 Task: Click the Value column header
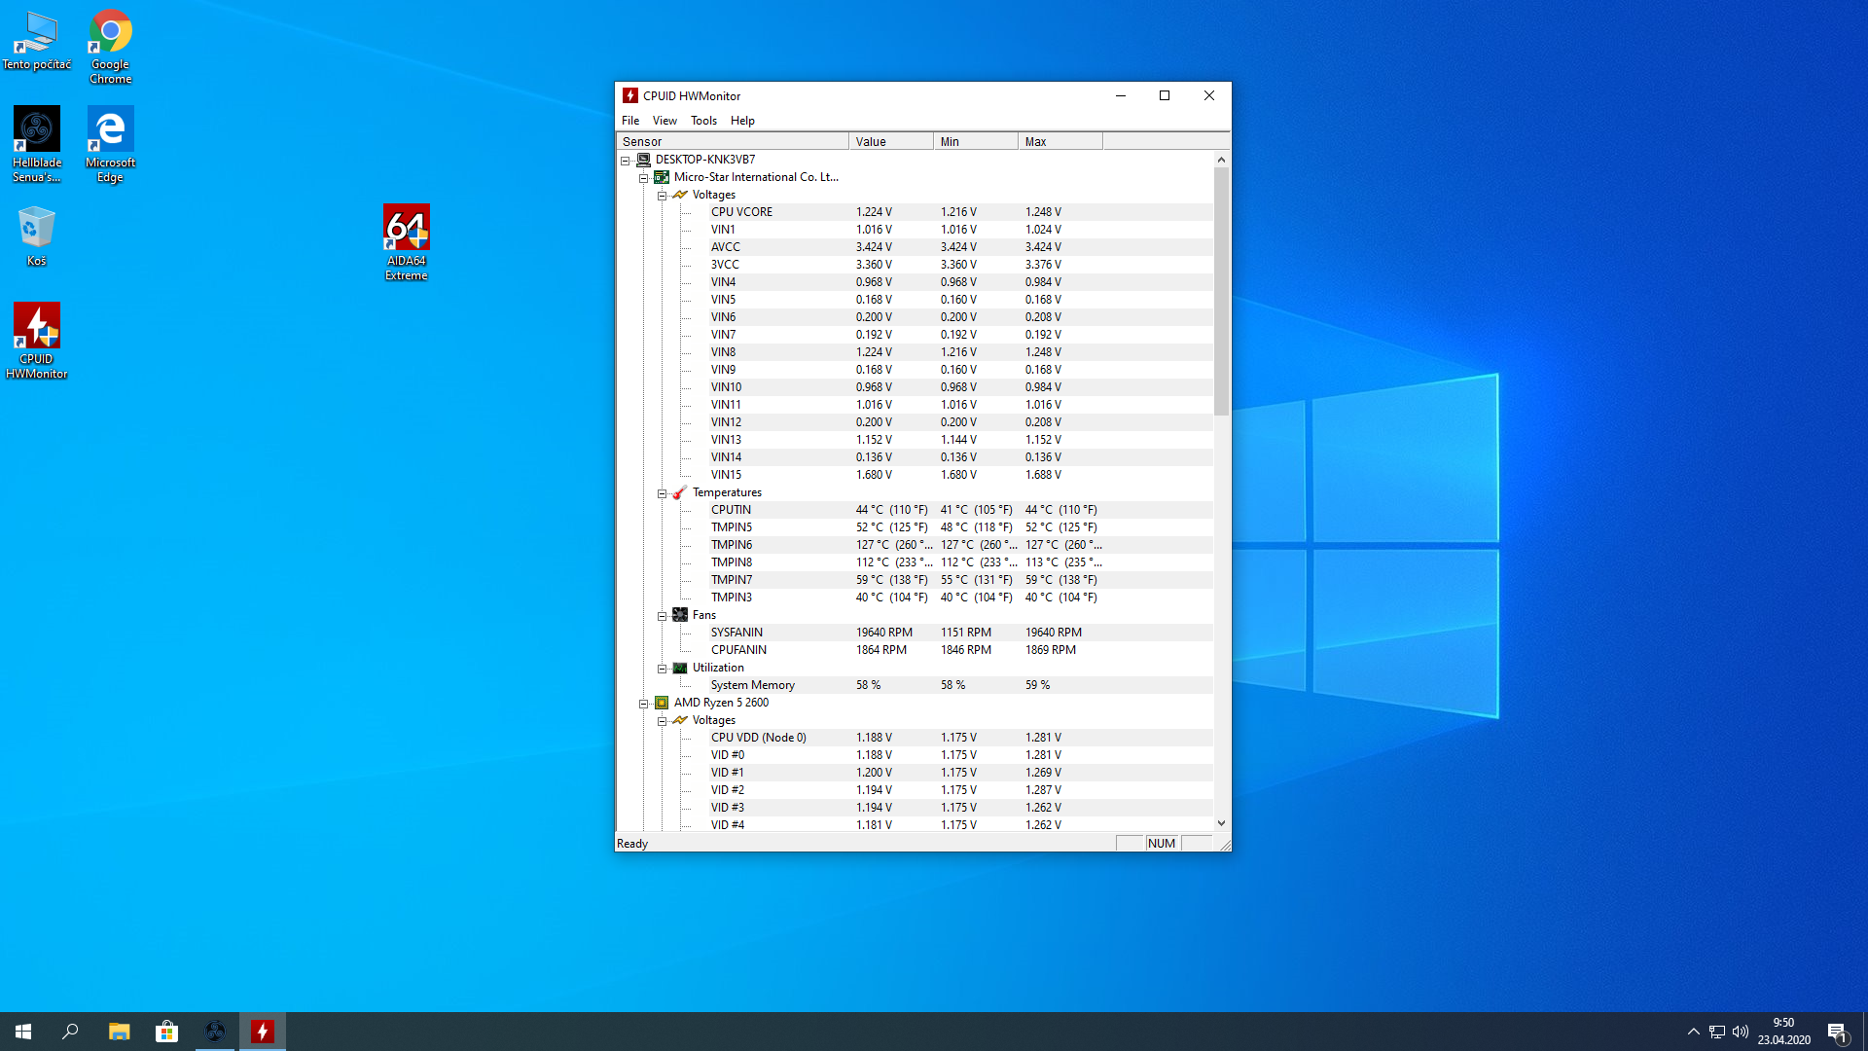coord(889,142)
